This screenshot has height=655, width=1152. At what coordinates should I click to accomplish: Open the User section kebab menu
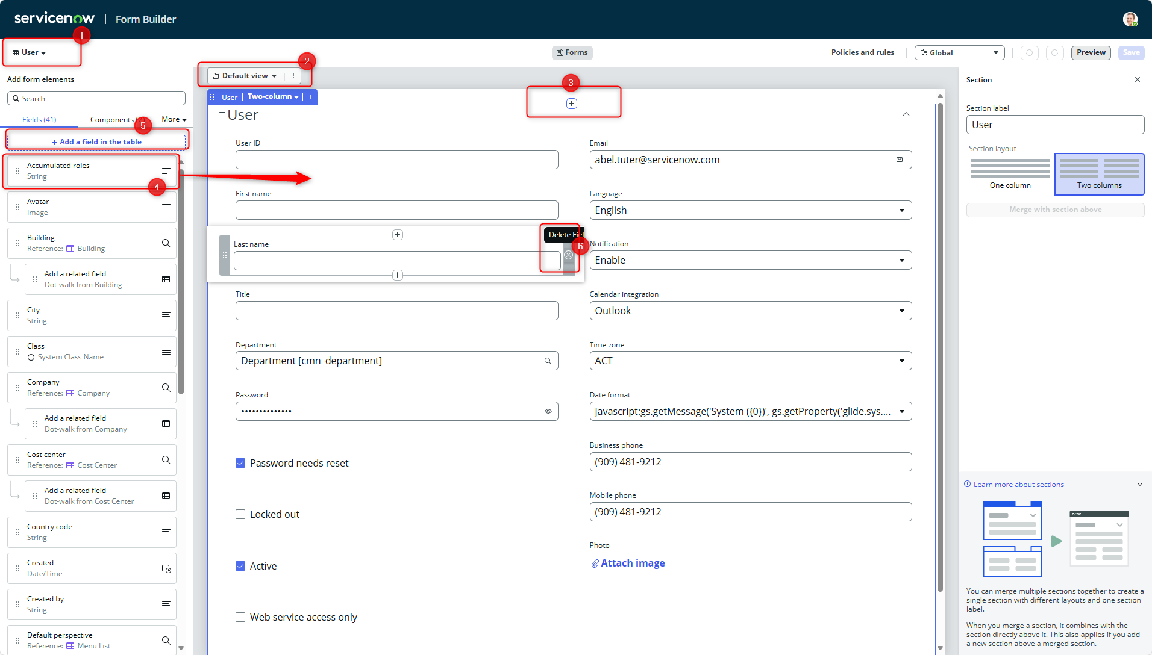click(x=310, y=97)
